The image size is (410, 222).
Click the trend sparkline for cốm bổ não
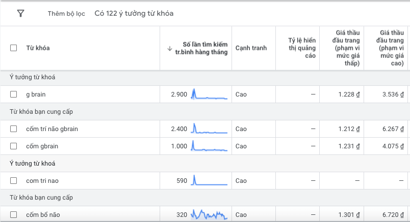(209, 215)
